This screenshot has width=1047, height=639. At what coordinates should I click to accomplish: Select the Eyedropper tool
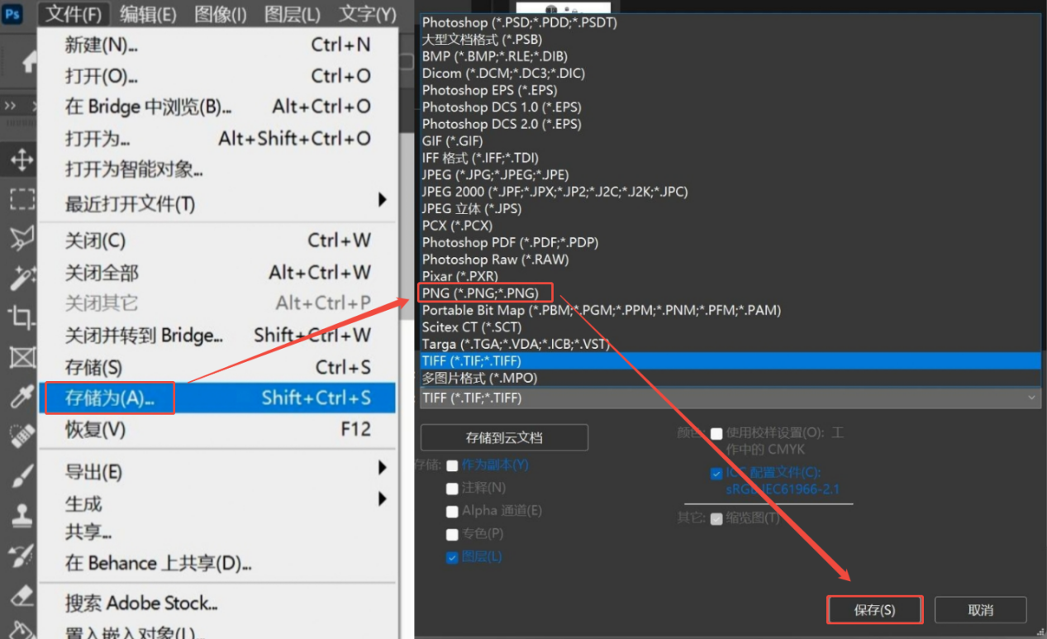point(21,397)
